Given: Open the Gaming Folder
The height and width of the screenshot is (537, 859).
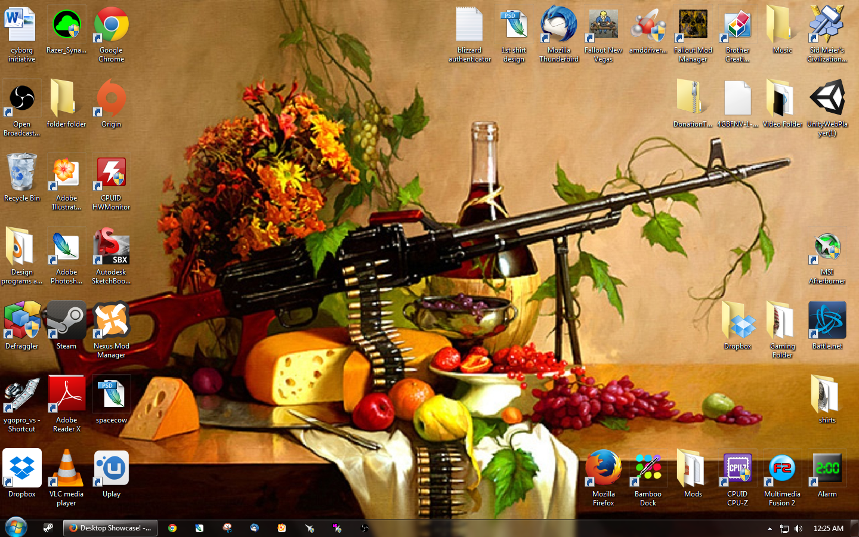Looking at the screenshot, I should point(783,331).
